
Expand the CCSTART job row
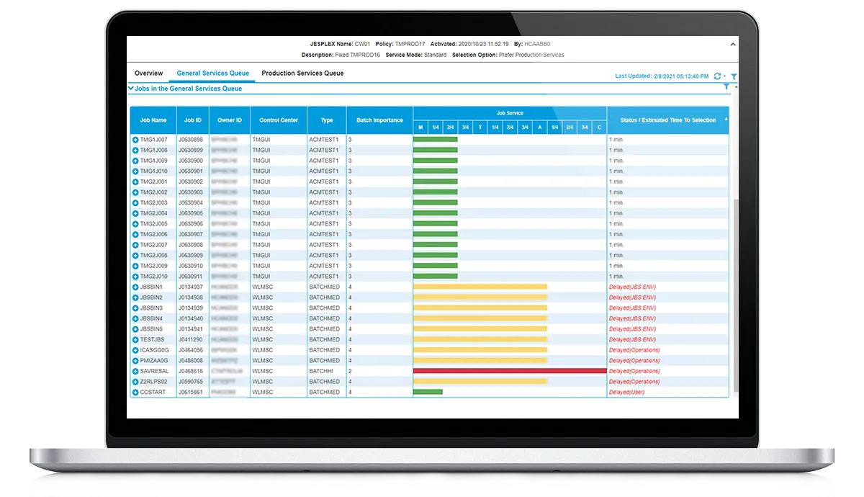coord(135,392)
